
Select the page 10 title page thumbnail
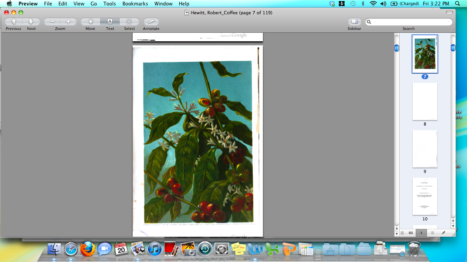(x=425, y=196)
